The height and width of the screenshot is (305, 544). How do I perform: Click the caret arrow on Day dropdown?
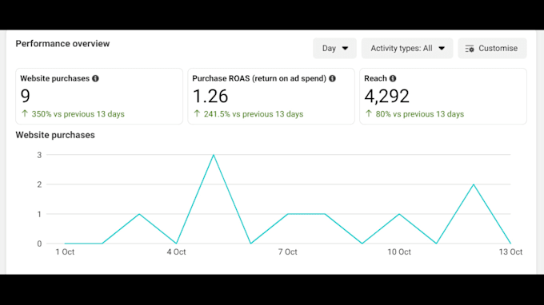[345, 49]
